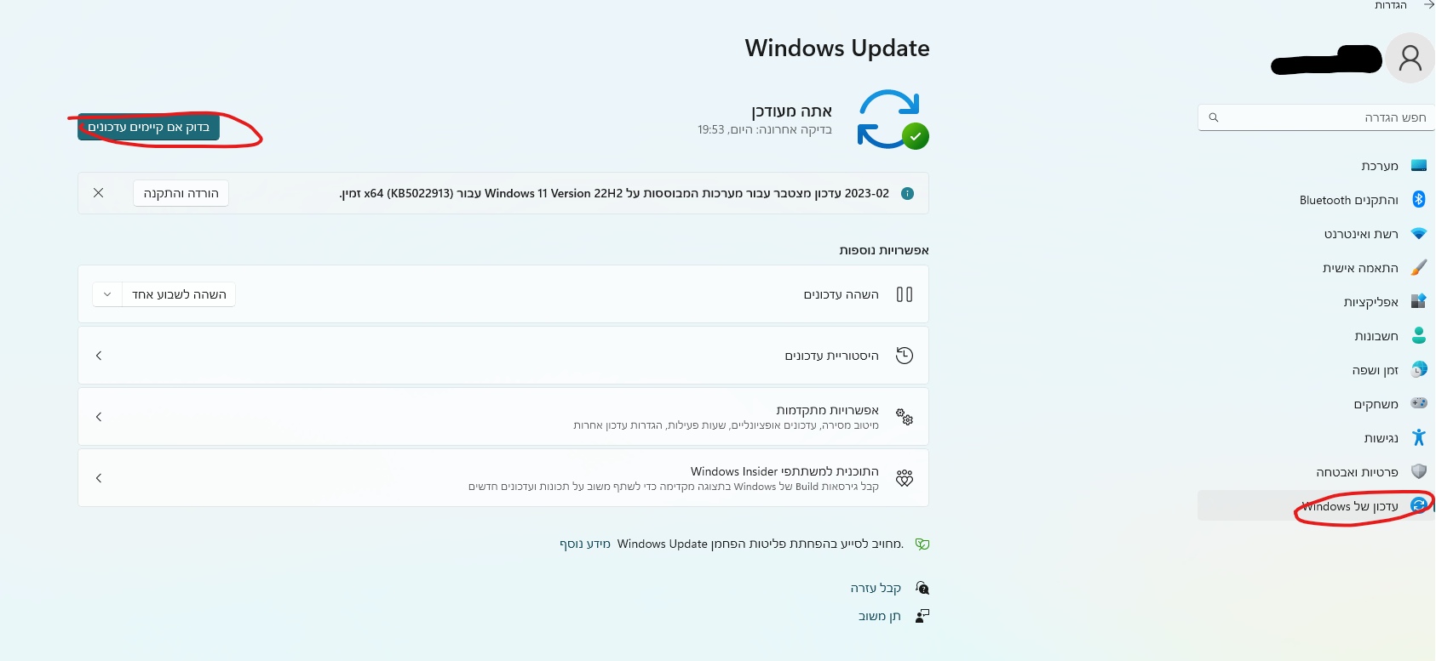The height and width of the screenshot is (661, 1436).
Task: Open the קבל עזרה get help link
Action: click(x=876, y=588)
